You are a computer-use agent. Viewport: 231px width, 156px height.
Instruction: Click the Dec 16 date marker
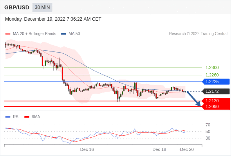click(87, 149)
